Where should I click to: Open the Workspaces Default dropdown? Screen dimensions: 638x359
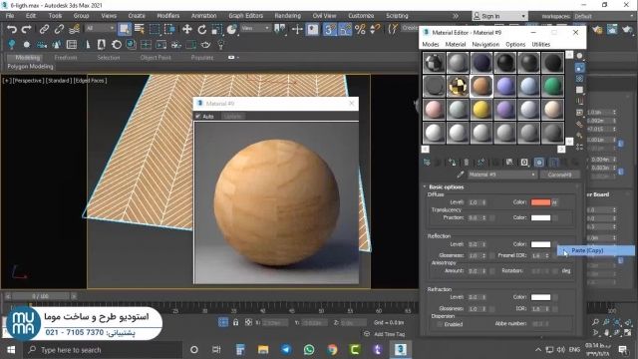coord(604,16)
